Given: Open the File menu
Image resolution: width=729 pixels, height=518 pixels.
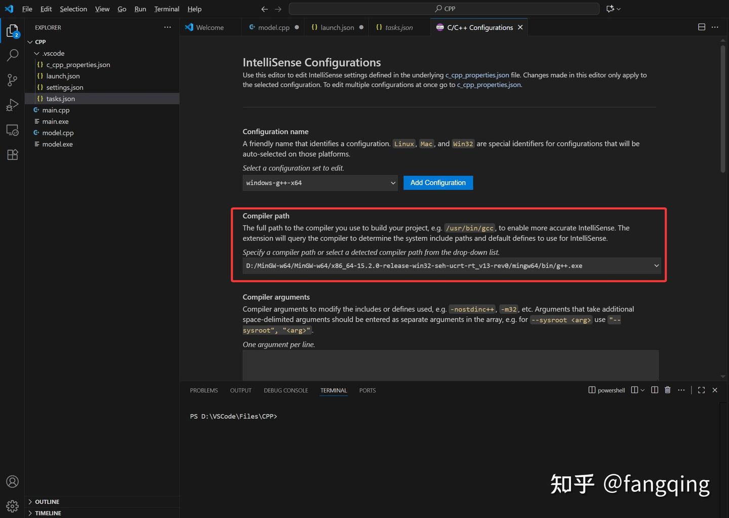Looking at the screenshot, I should click(27, 9).
